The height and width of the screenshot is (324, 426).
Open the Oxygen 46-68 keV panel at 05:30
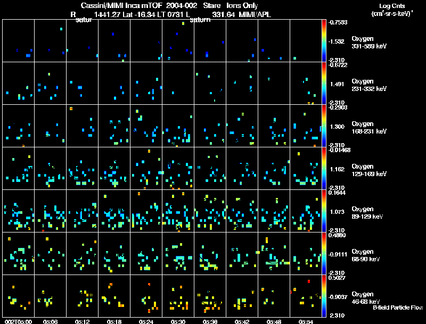[x=178, y=296]
